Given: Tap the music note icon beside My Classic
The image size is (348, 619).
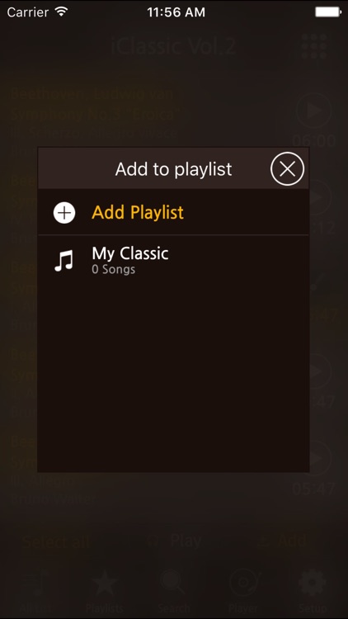Looking at the screenshot, I should point(64,261).
